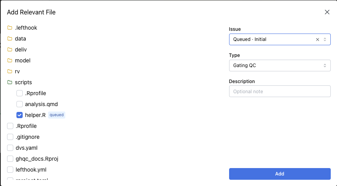Expand the data folder

(x=20, y=39)
